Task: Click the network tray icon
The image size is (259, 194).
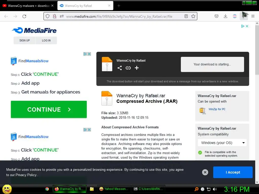Action: point(209,189)
